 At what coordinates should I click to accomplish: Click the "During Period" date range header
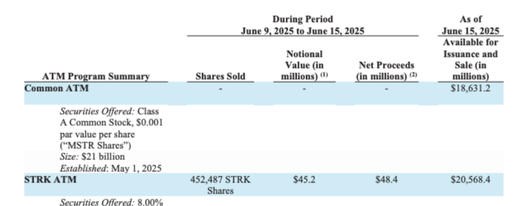[x=303, y=25]
